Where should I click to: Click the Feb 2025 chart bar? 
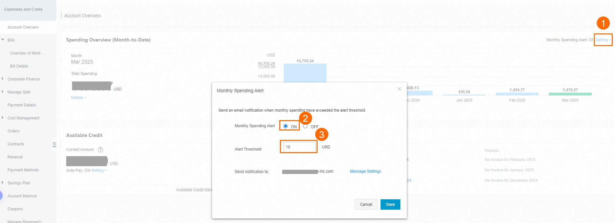[517, 94]
